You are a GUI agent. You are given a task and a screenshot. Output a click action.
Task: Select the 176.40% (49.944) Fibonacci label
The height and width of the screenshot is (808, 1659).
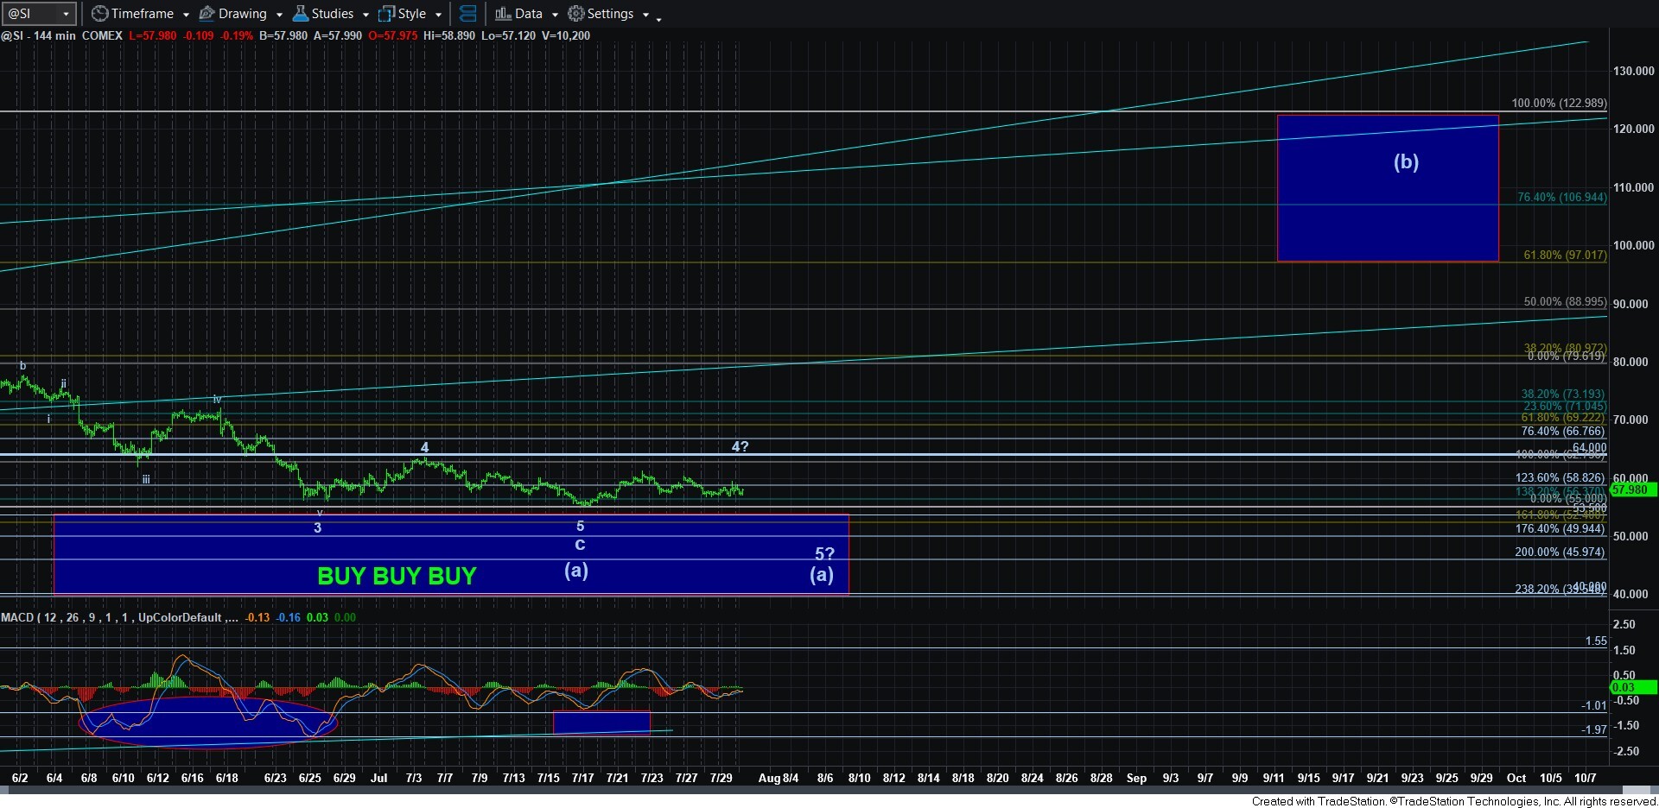coord(1560,528)
